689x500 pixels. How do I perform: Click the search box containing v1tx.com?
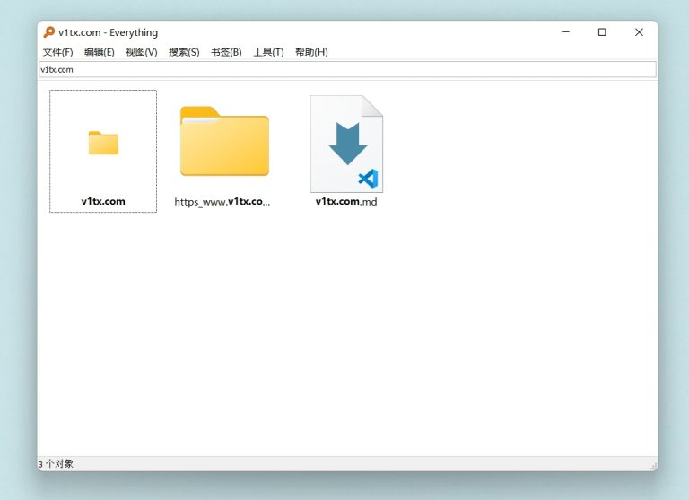coord(347,69)
